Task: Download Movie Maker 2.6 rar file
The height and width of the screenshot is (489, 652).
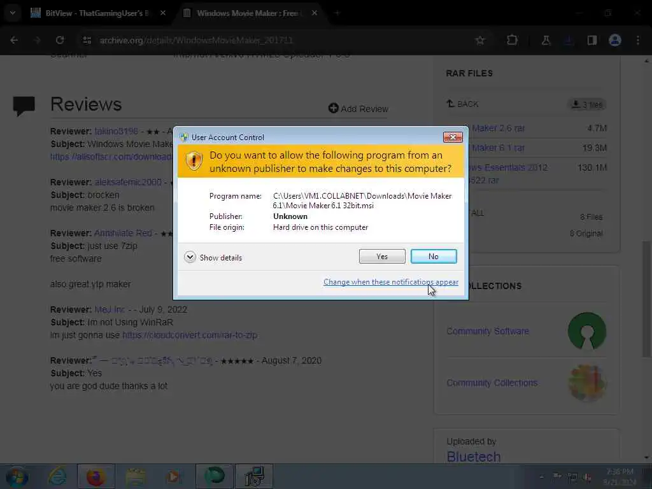Action: pos(498,128)
